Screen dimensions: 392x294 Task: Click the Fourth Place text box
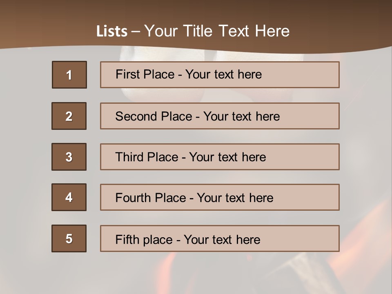[220, 197]
